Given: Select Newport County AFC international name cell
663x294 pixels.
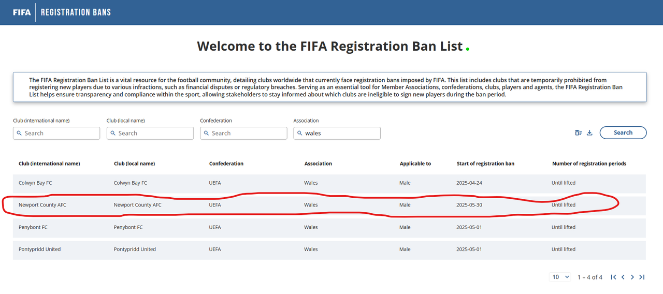Looking at the screenshot, I should point(42,205).
